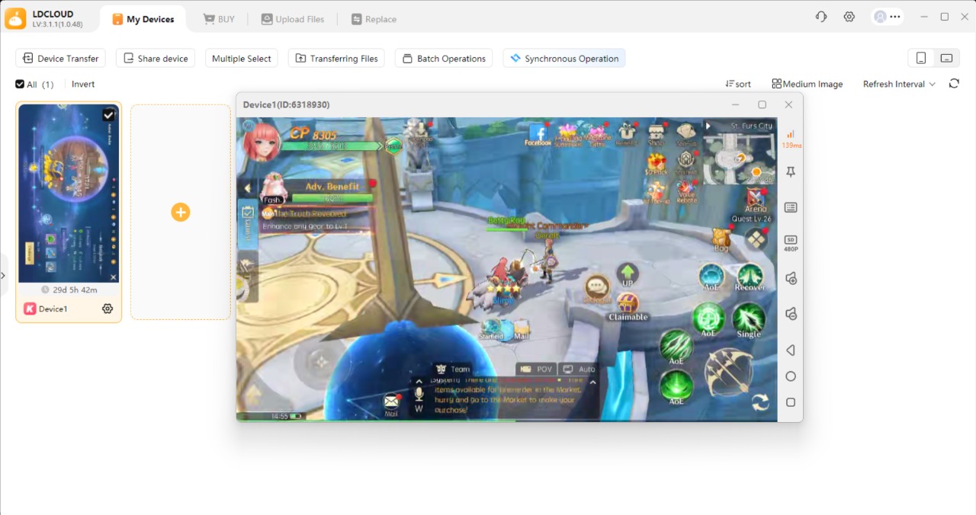The height and width of the screenshot is (515, 976).
Task: Tap the Android back triangle button
Action: pos(791,350)
